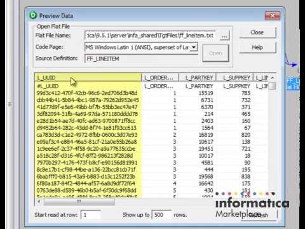Click L_ORDER value 4
This screenshot has width=305, height=229.
coord(175,184)
